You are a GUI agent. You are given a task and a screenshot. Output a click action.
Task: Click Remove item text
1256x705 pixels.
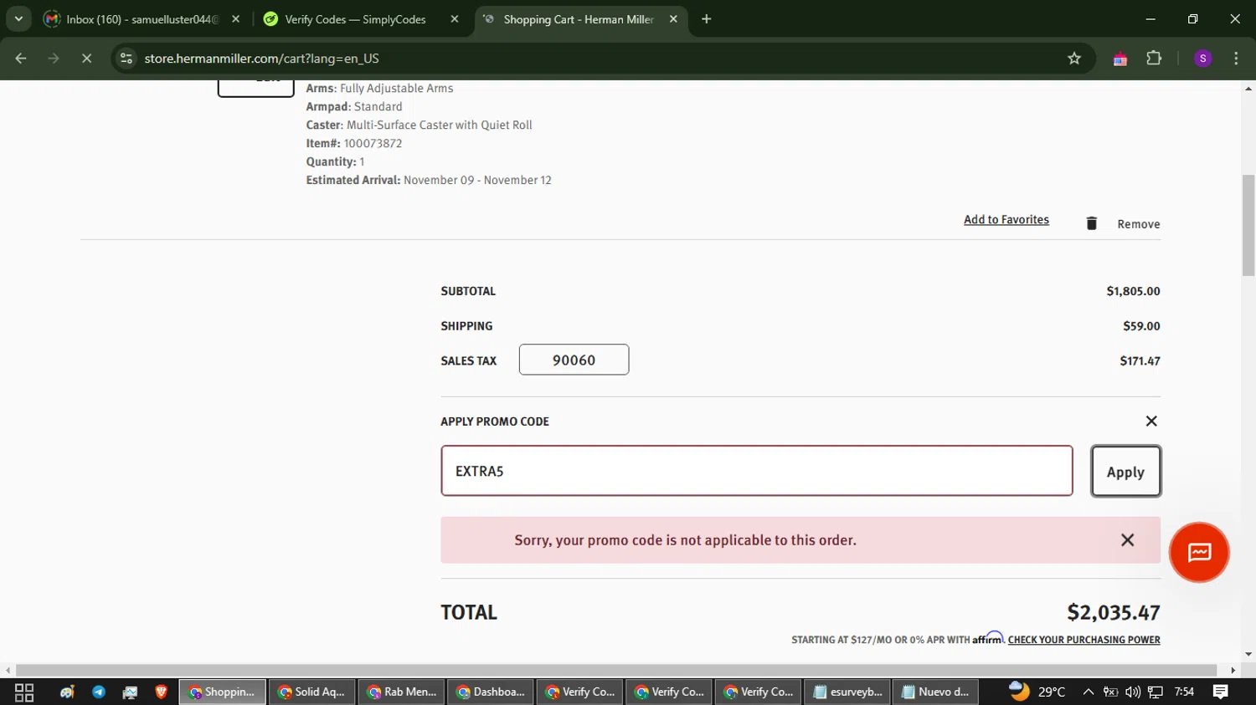(1139, 224)
